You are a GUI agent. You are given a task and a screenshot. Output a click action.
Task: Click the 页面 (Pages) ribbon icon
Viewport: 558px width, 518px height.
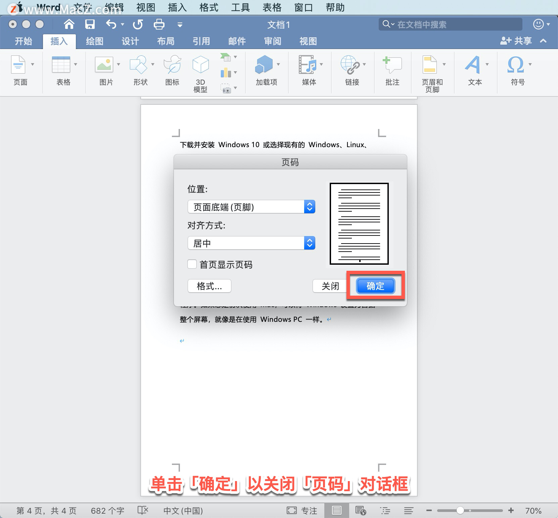pyautogui.click(x=18, y=64)
